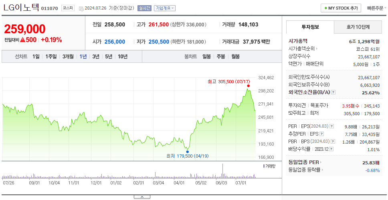Viewport: 388px width, 200px height.
Task: Click the 고가 value 261,500
Action: click(159, 24)
